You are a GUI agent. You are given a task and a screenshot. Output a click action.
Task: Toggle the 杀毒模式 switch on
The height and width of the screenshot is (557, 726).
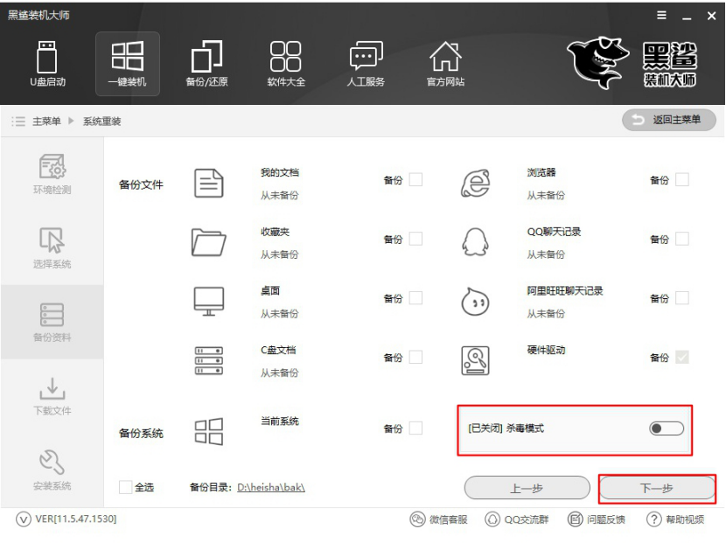(x=668, y=428)
